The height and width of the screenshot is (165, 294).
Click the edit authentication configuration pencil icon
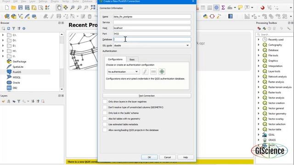coord(145,71)
